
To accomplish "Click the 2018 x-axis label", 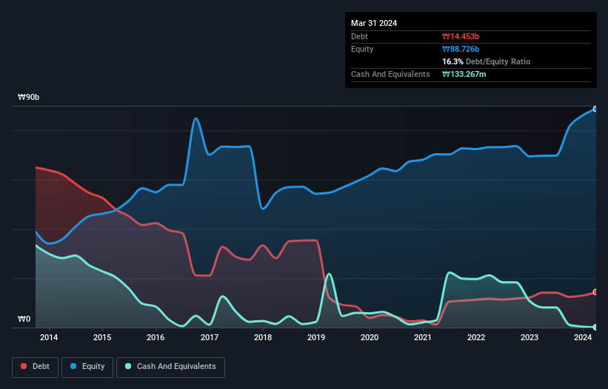I will coord(263,337).
